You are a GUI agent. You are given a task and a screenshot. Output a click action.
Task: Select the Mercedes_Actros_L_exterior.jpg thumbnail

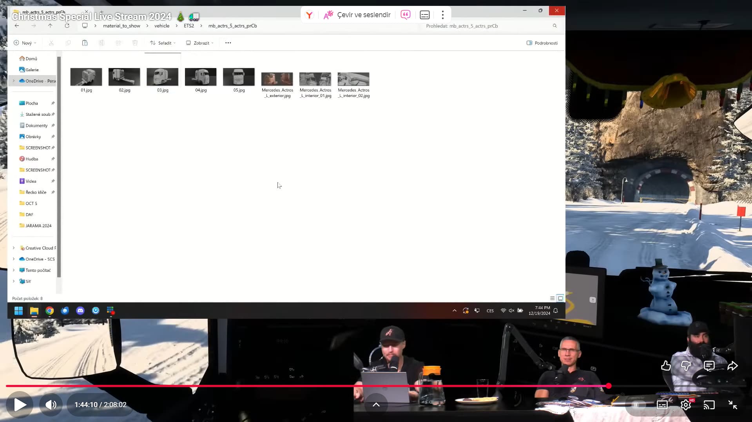[277, 79]
